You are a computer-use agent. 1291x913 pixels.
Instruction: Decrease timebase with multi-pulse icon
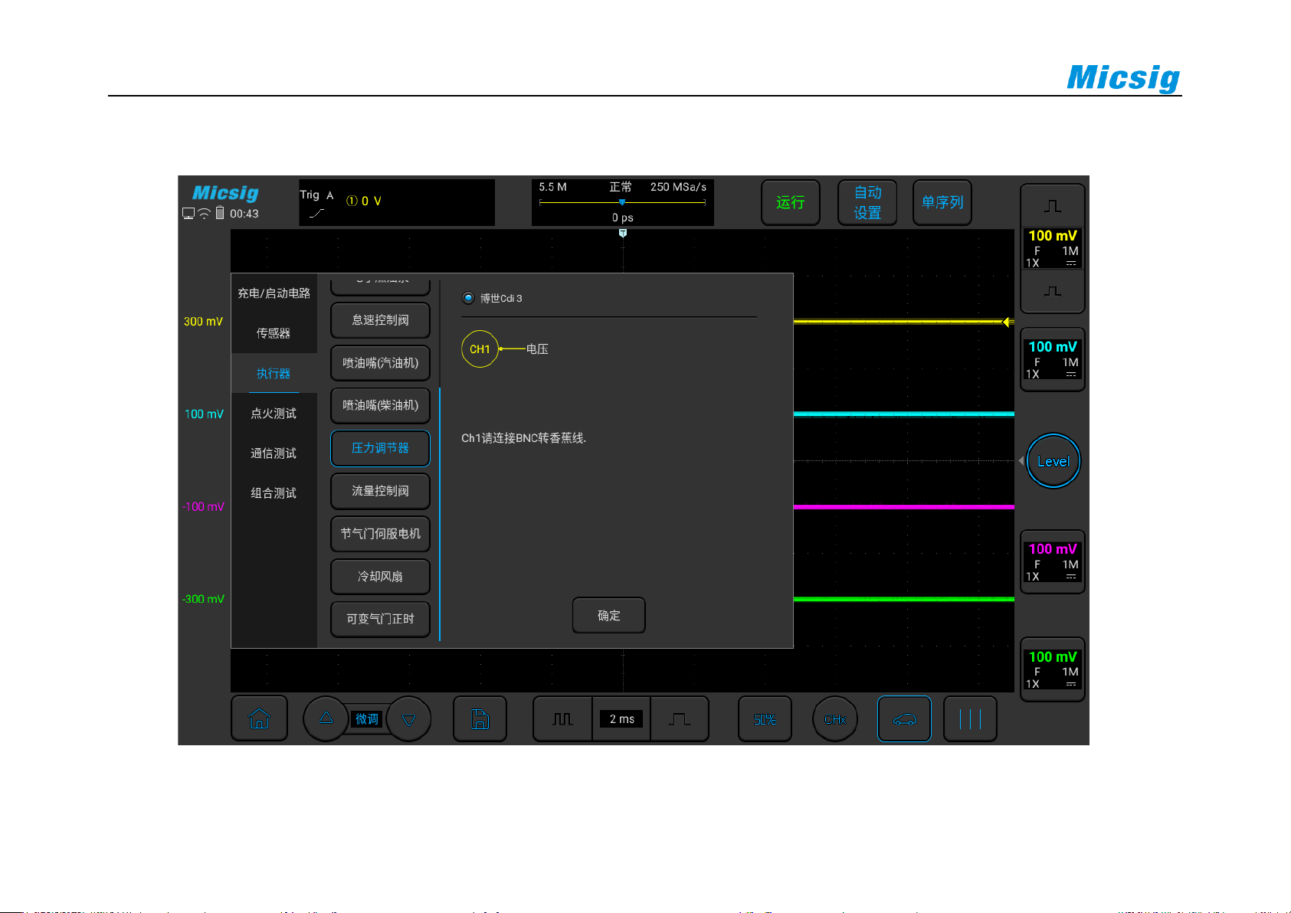562,719
